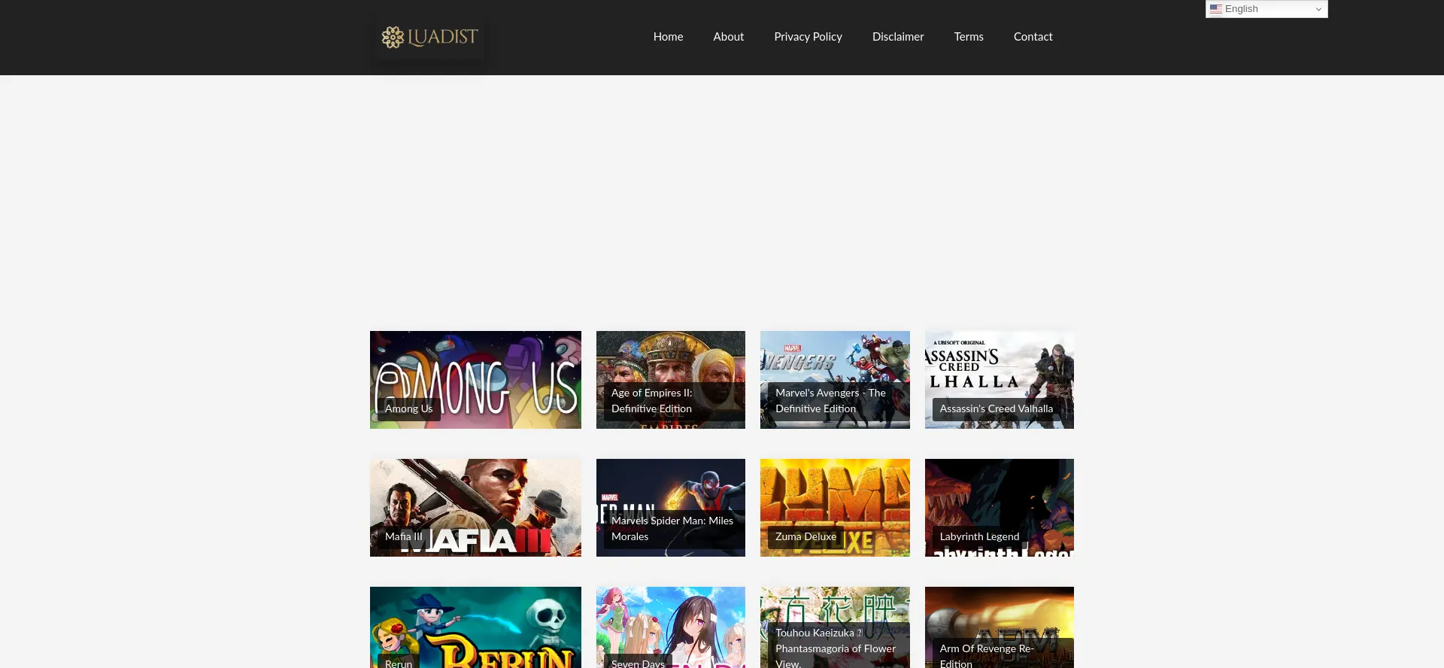Select Marvels Spider Man: Miles Morales thumbnail
This screenshot has width=1444, height=668.
pyautogui.click(x=671, y=508)
